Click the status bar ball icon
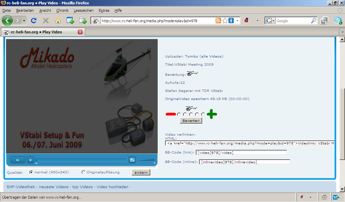 coord(302,197)
